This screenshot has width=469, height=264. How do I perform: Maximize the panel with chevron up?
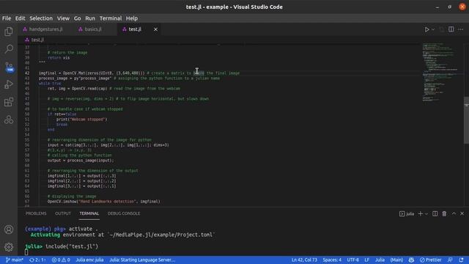[454, 213]
